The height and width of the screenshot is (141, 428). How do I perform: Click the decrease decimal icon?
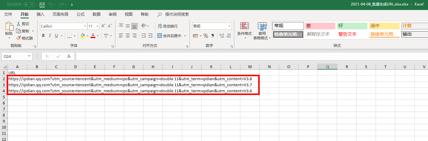(x=229, y=36)
